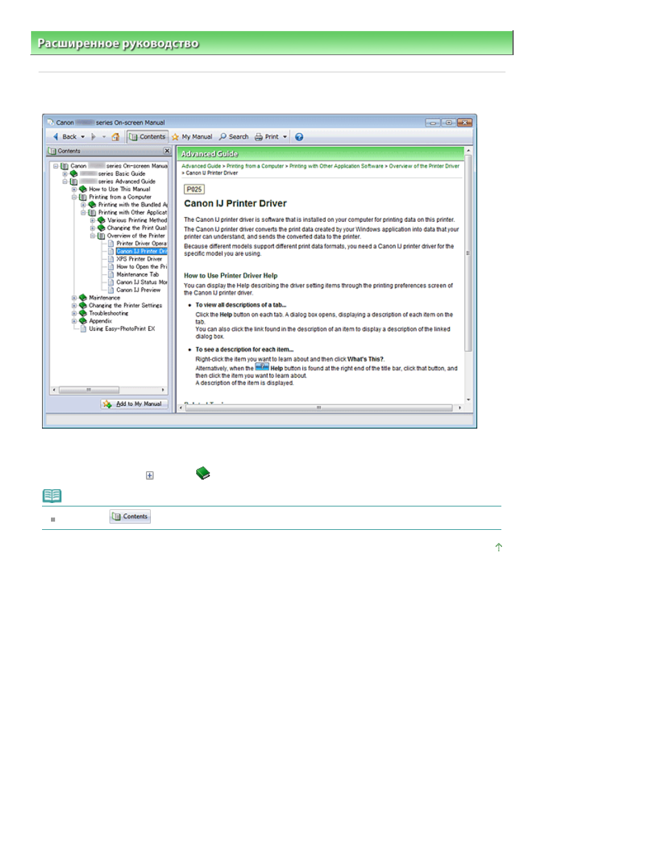Go to the Home page icon
Viewport: 657px width, 851px height.
(x=116, y=136)
